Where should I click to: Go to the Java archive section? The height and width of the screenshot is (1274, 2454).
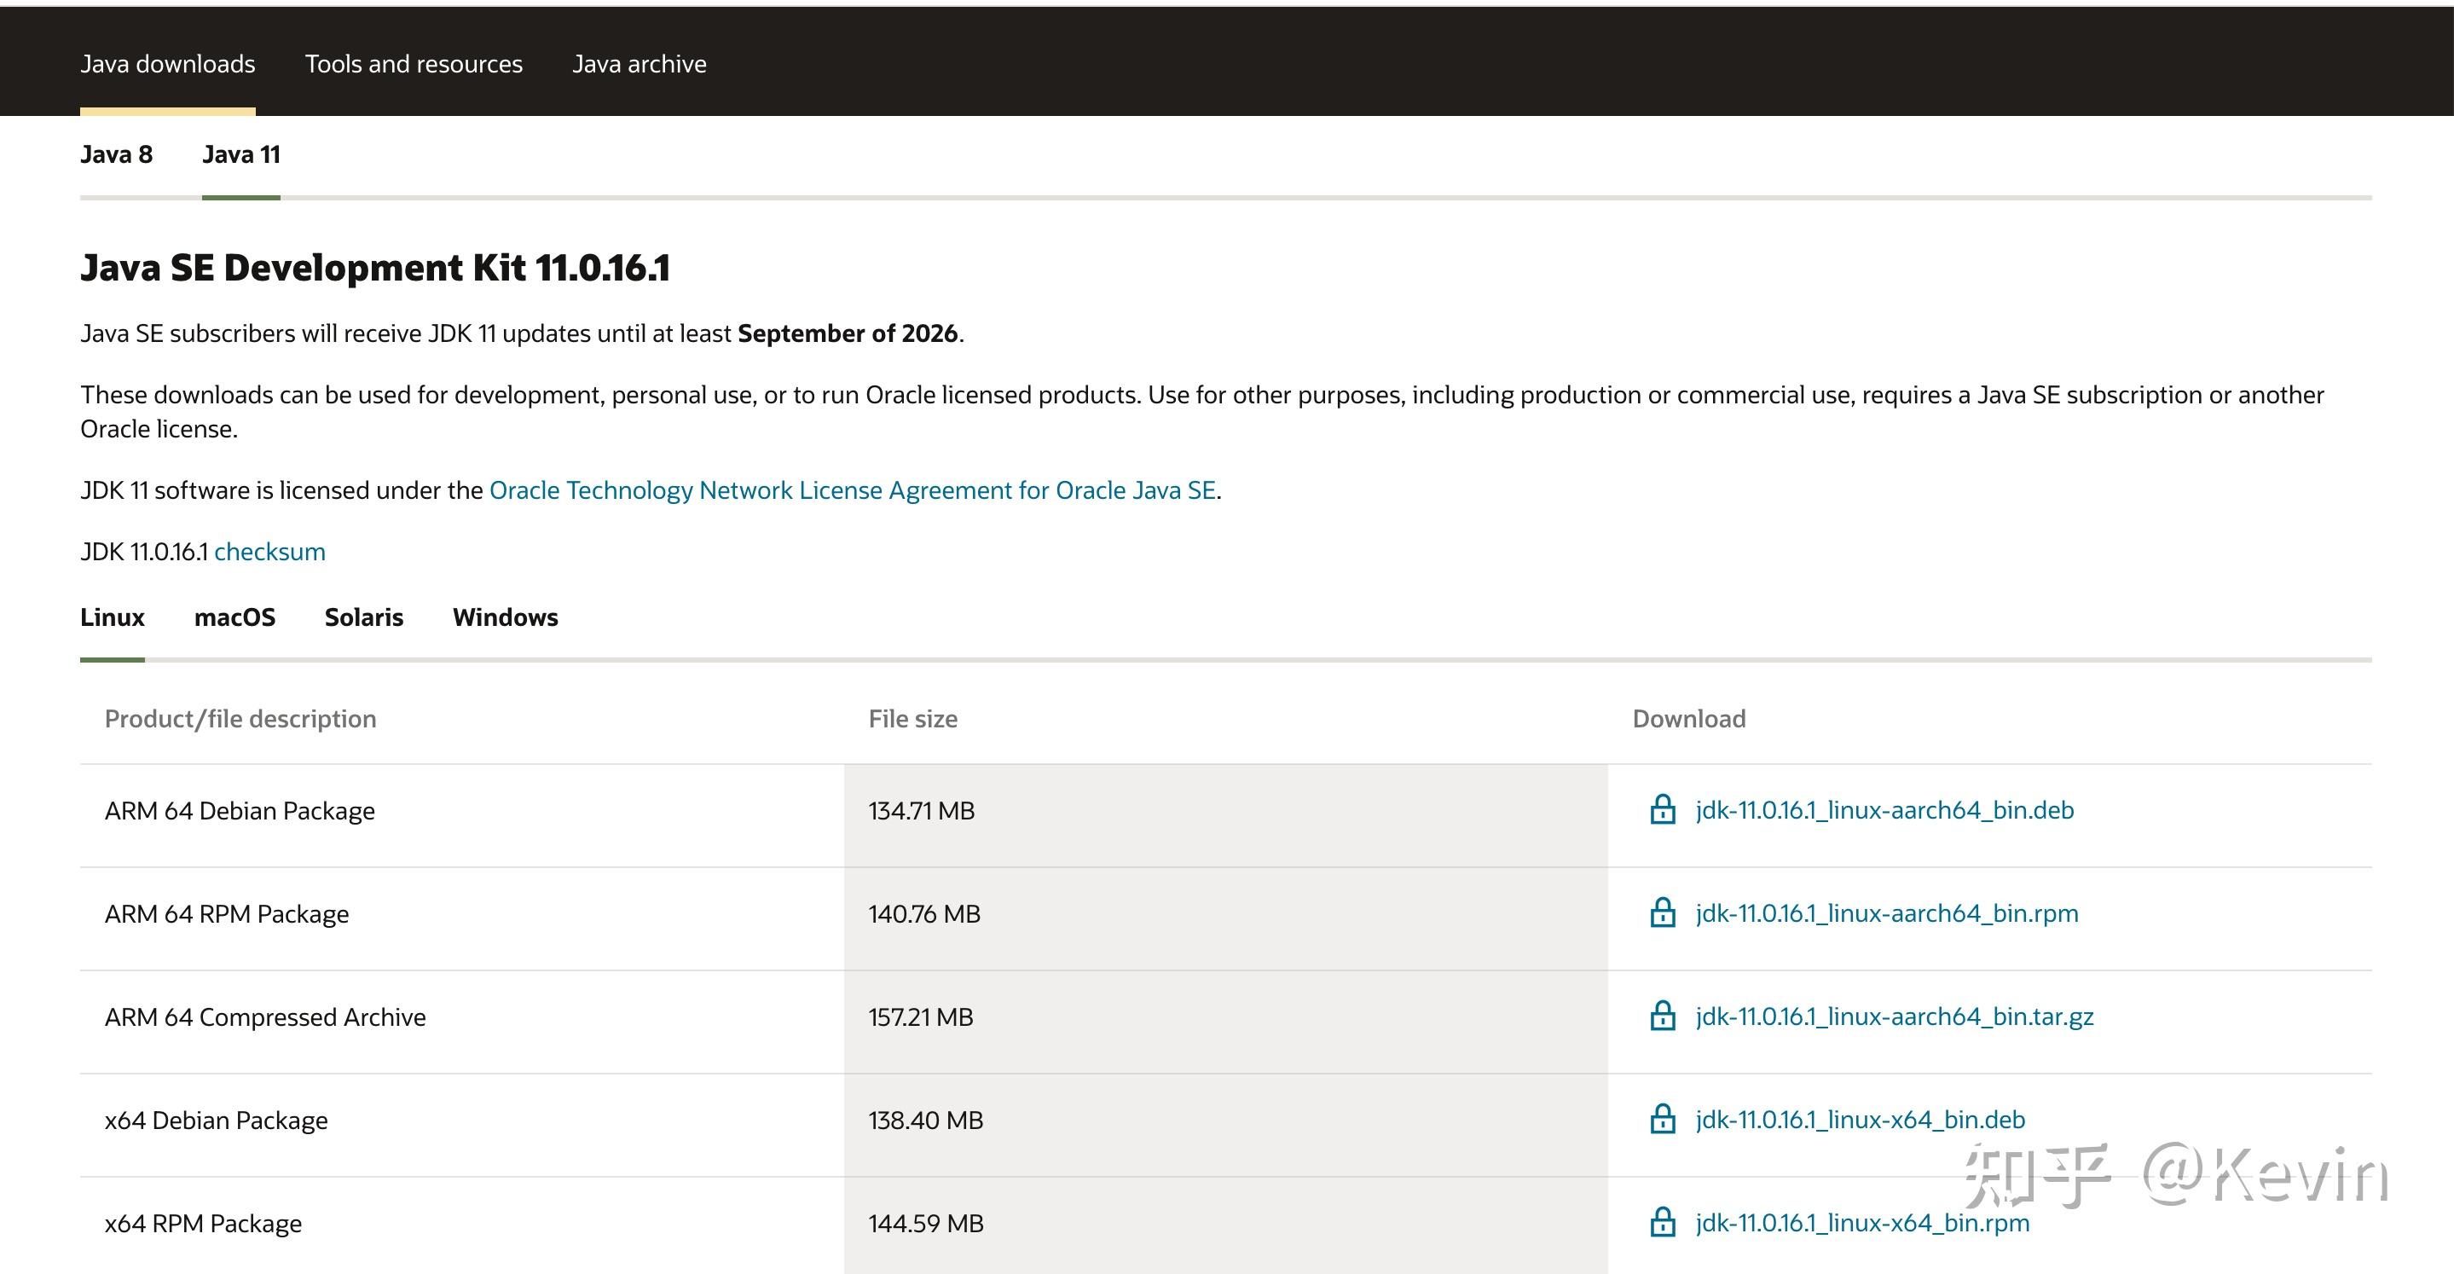point(640,64)
